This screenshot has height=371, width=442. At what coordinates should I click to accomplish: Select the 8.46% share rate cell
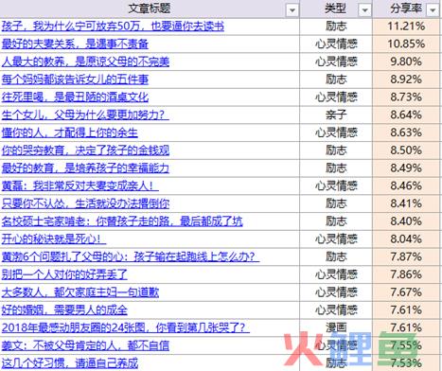[x=406, y=185]
